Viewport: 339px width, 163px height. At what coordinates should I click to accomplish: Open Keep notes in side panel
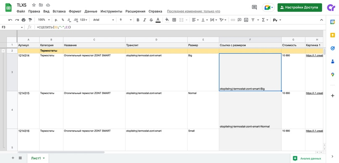pyautogui.click(x=333, y=35)
